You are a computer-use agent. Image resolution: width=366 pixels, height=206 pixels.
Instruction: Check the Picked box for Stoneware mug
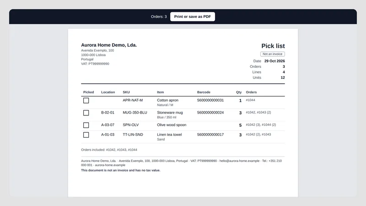(x=86, y=113)
